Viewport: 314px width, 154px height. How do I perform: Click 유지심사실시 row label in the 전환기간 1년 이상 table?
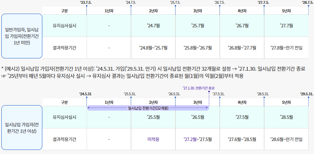[65, 117]
